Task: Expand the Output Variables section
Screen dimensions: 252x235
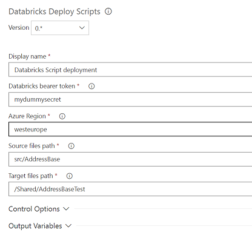Action: (x=40, y=226)
